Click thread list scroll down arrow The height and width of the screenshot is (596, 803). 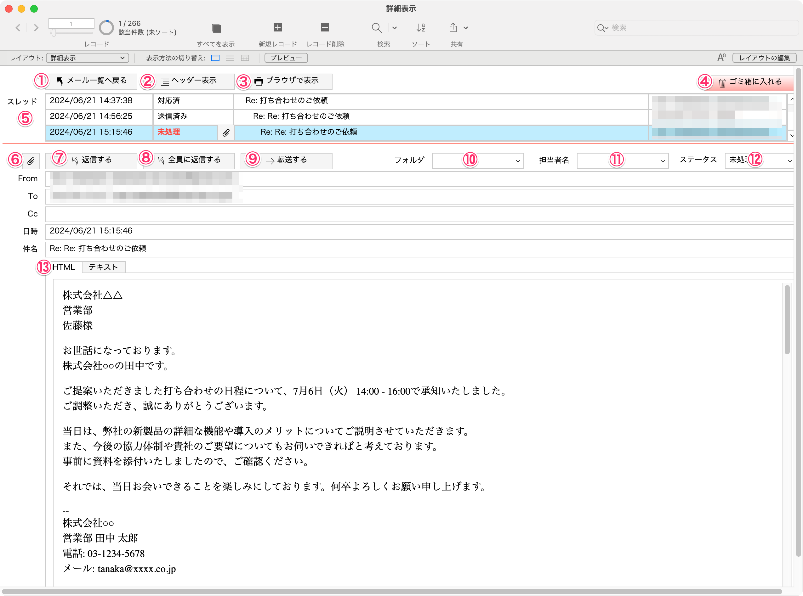click(x=791, y=136)
